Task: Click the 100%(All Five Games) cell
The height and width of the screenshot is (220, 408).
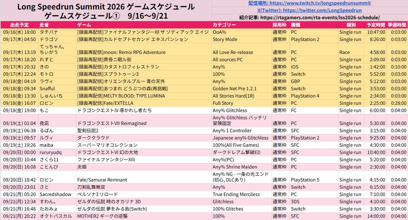Action: (241, 145)
